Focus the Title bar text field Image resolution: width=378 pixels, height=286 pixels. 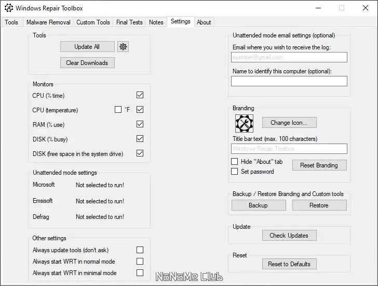click(289, 149)
